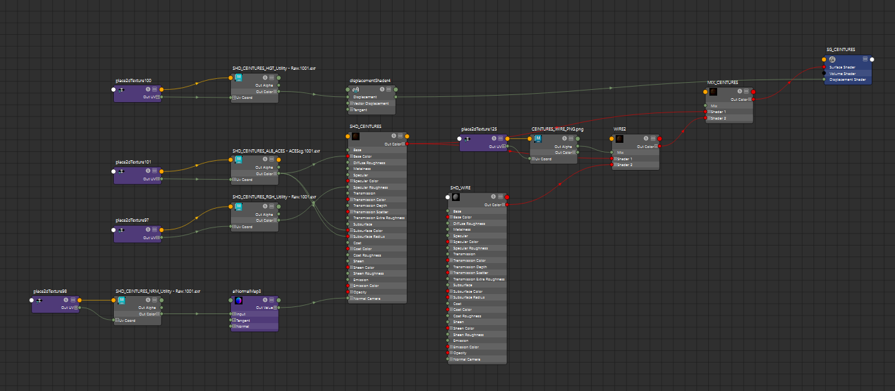Toggle solo on SHD_CEINTURES node
Screen dimensions: 895x391
[394, 136]
